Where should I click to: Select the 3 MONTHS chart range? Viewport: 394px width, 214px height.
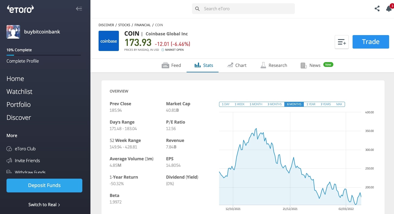click(x=275, y=104)
